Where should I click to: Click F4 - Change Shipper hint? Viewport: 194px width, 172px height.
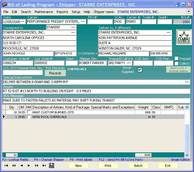click(x=49, y=160)
